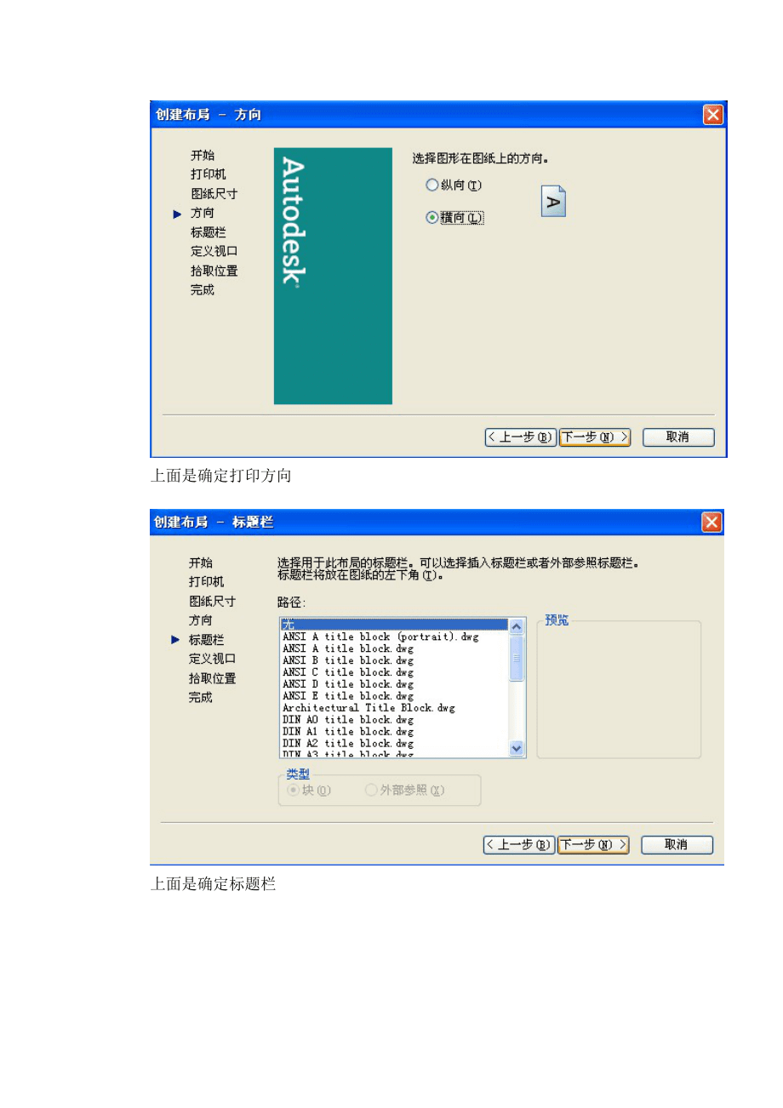Click 定义视口 step in the 标题栏 dialog
Screen dimensions: 783x1108
212,659
